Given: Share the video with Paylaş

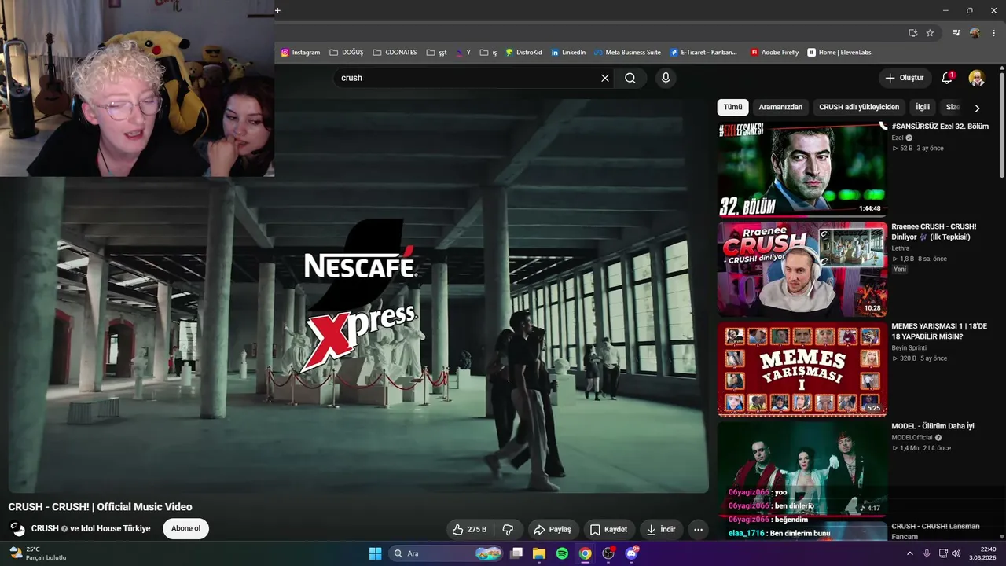Looking at the screenshot, I should 553,530.
